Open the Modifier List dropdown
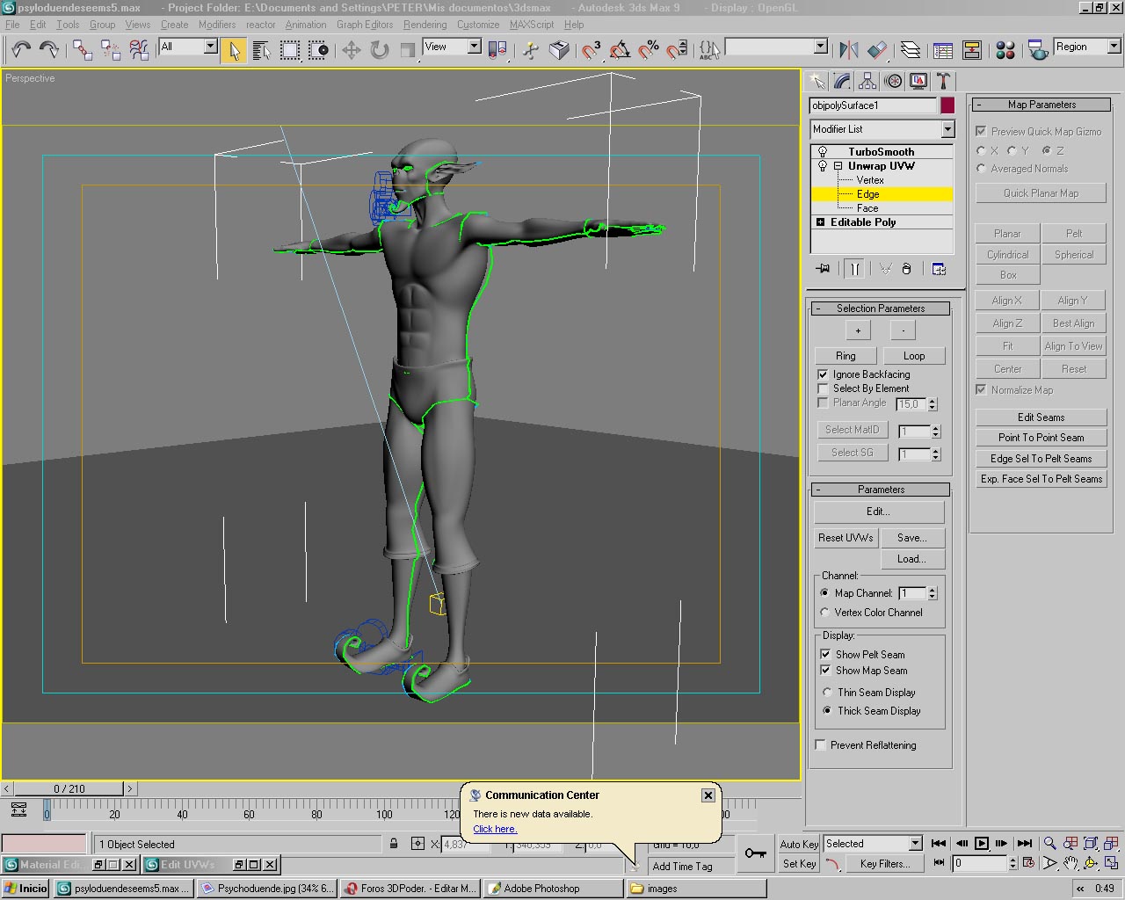1125x900 pixels. pyautogui.click(x=947, y=129)
